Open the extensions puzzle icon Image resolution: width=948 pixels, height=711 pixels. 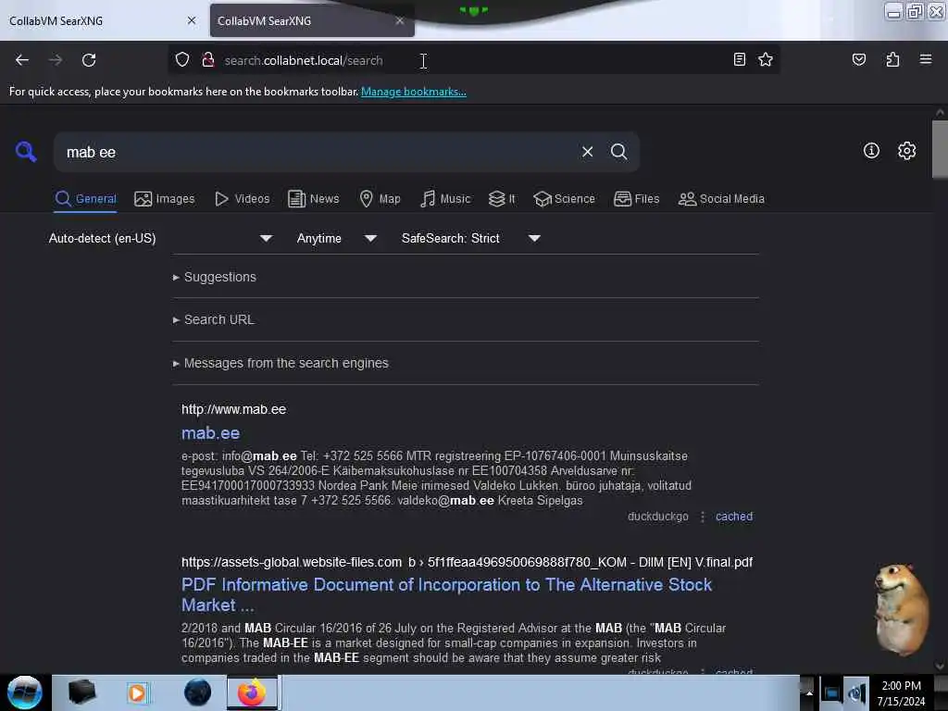click(892, 59)
